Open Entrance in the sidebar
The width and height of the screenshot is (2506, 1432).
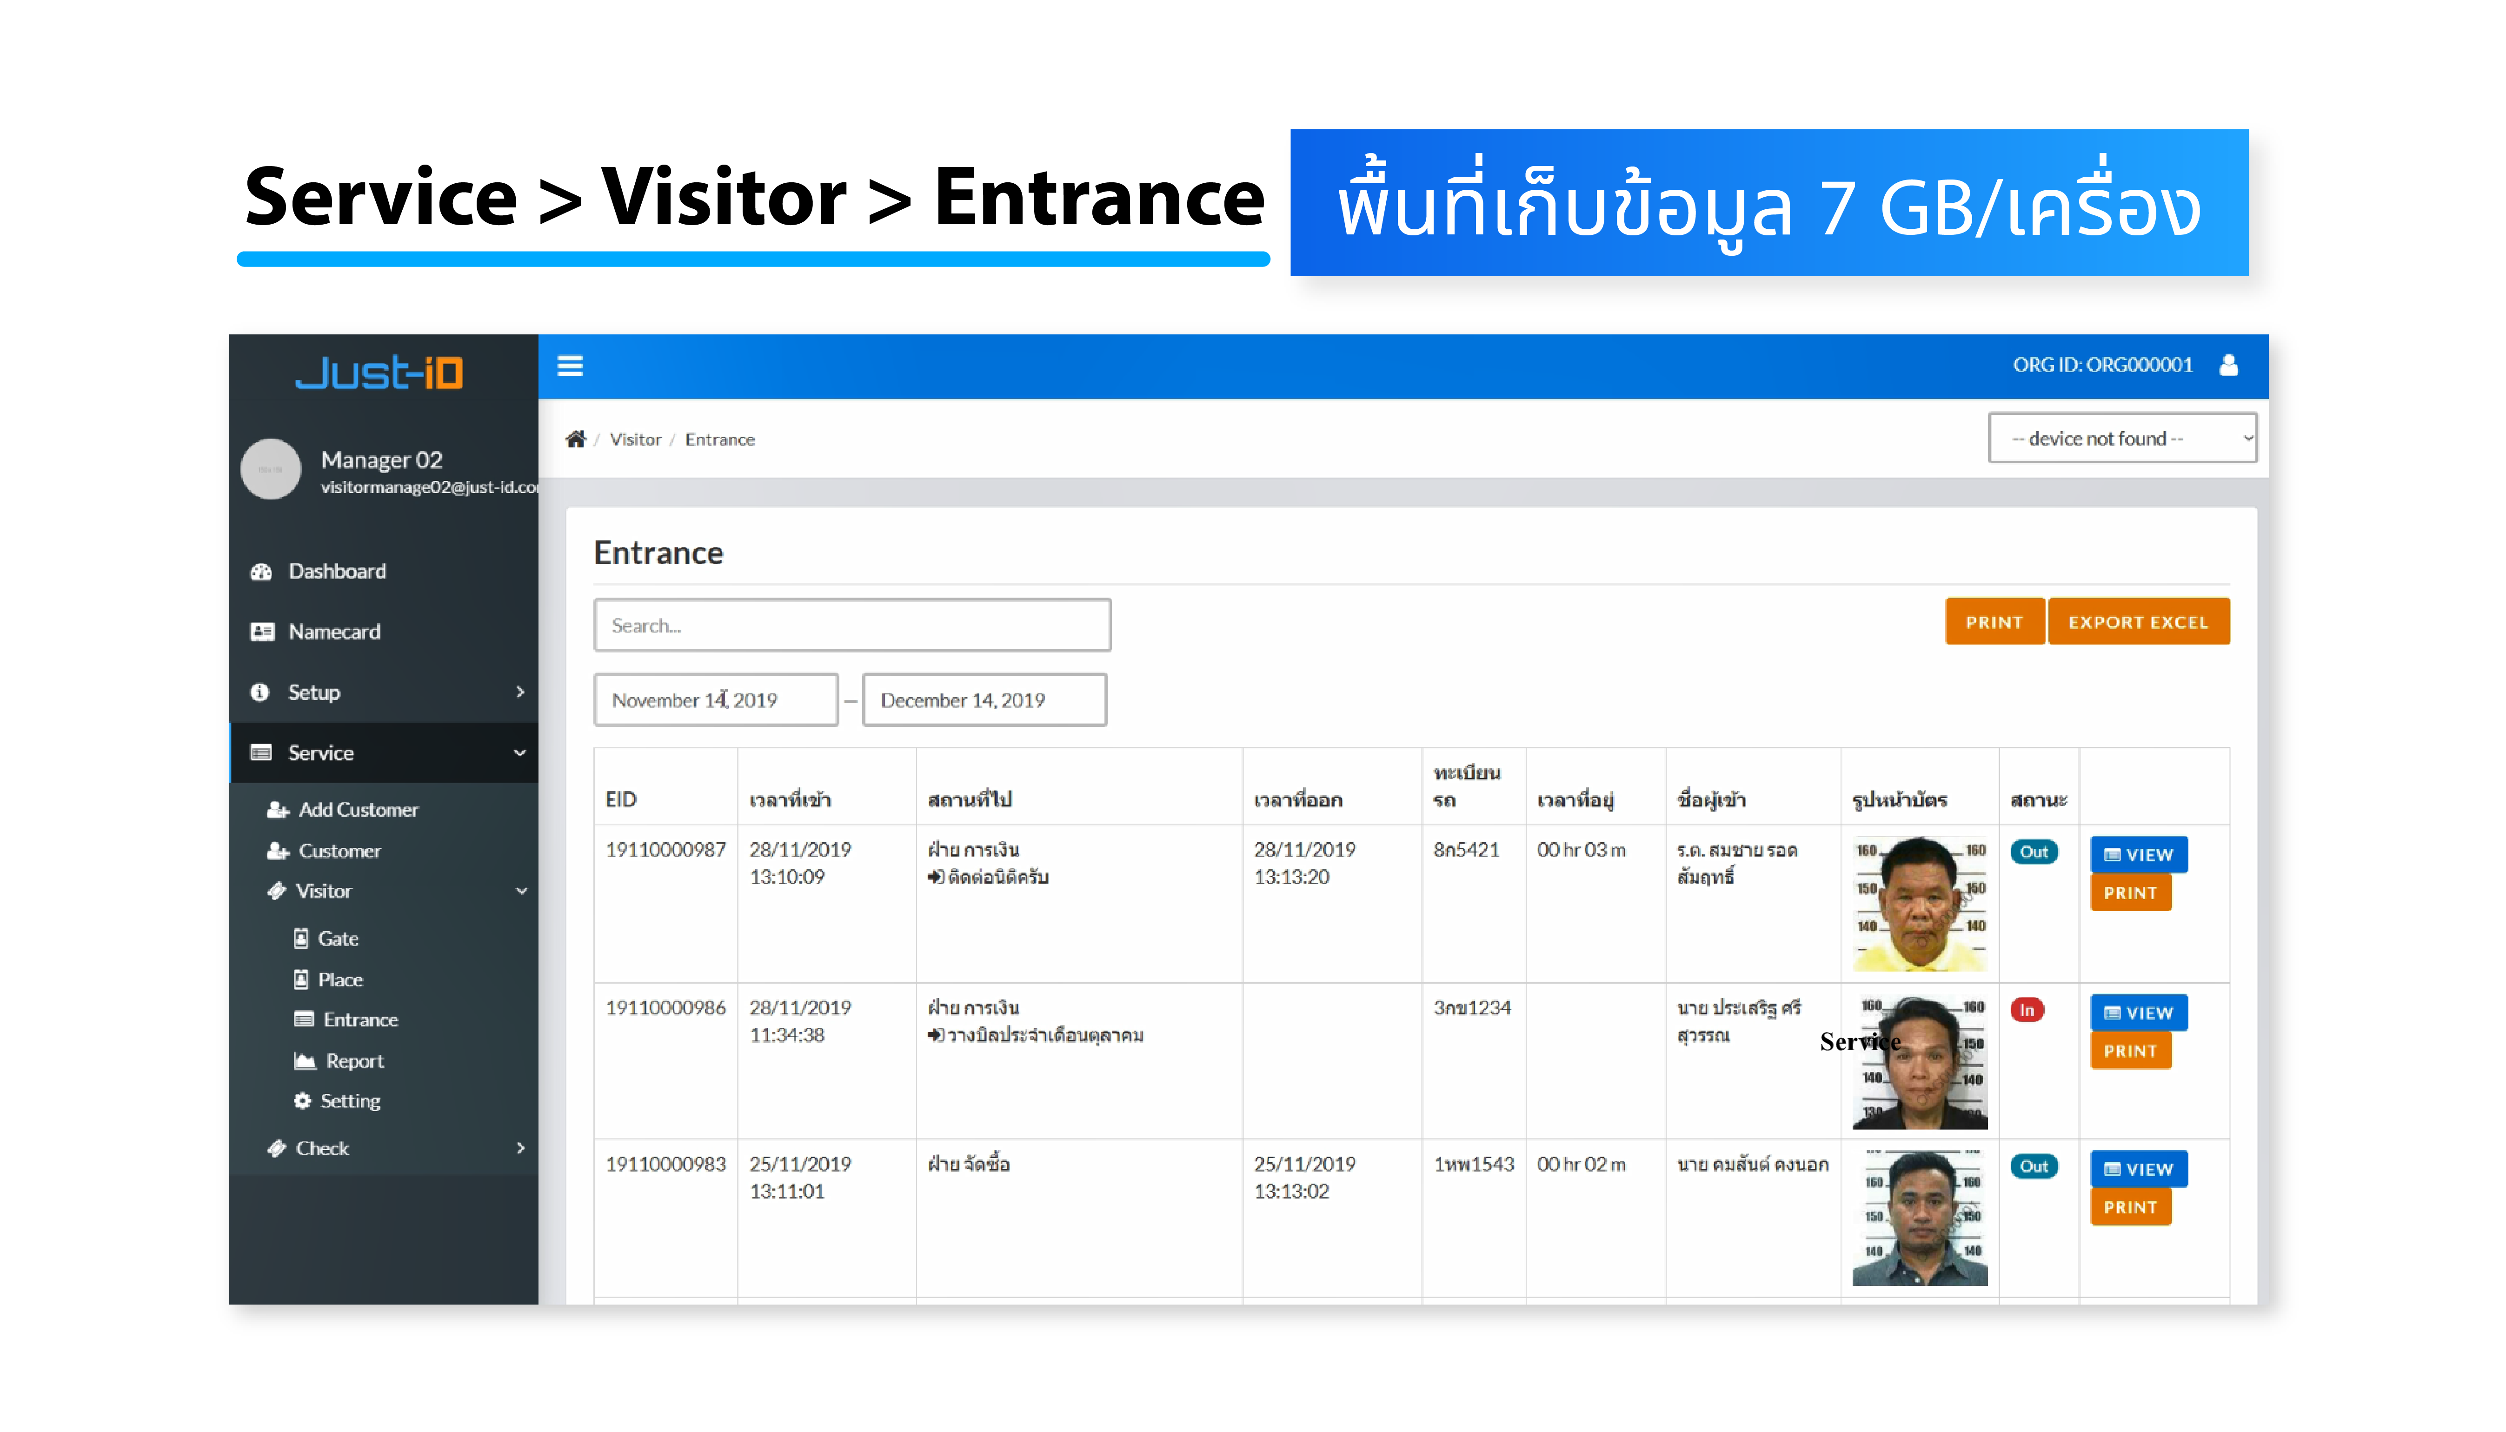(x=360, y=1020)
